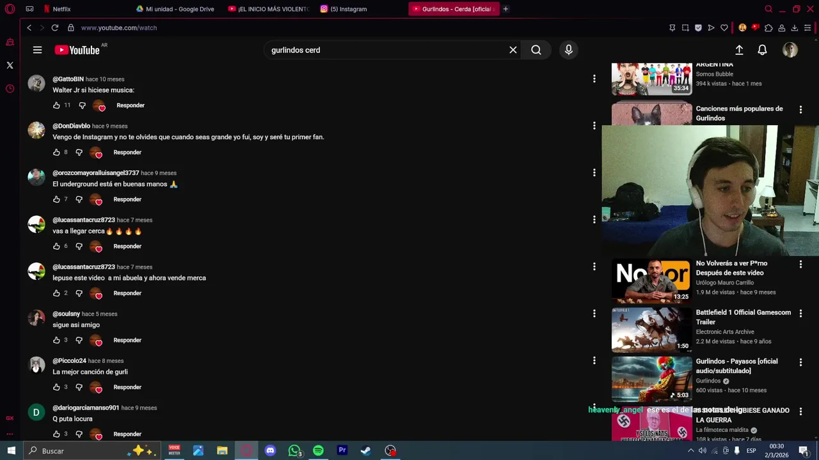Open the YouTube account avatar menu

click(x=790, y=50)
